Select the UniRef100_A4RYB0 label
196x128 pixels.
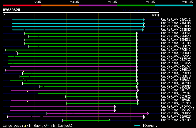pyautogui.click(x=176, y=83)
